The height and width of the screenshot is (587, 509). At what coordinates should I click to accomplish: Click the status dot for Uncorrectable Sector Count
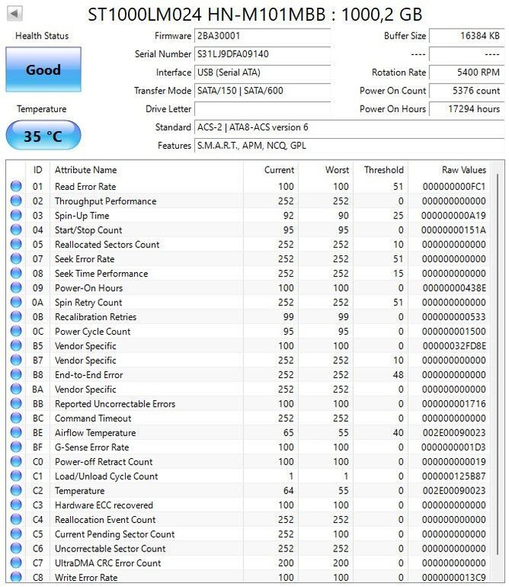(16, 548)
